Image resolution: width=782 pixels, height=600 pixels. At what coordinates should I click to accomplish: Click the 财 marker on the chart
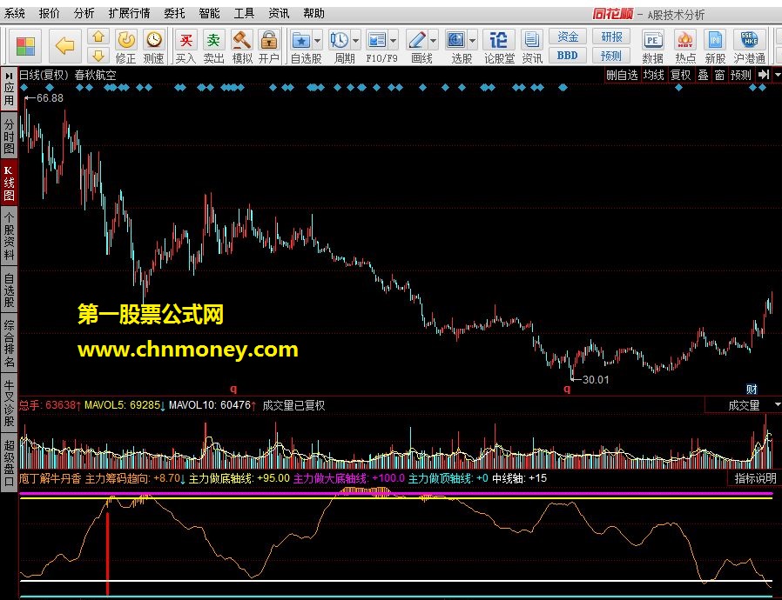[752, 389]
